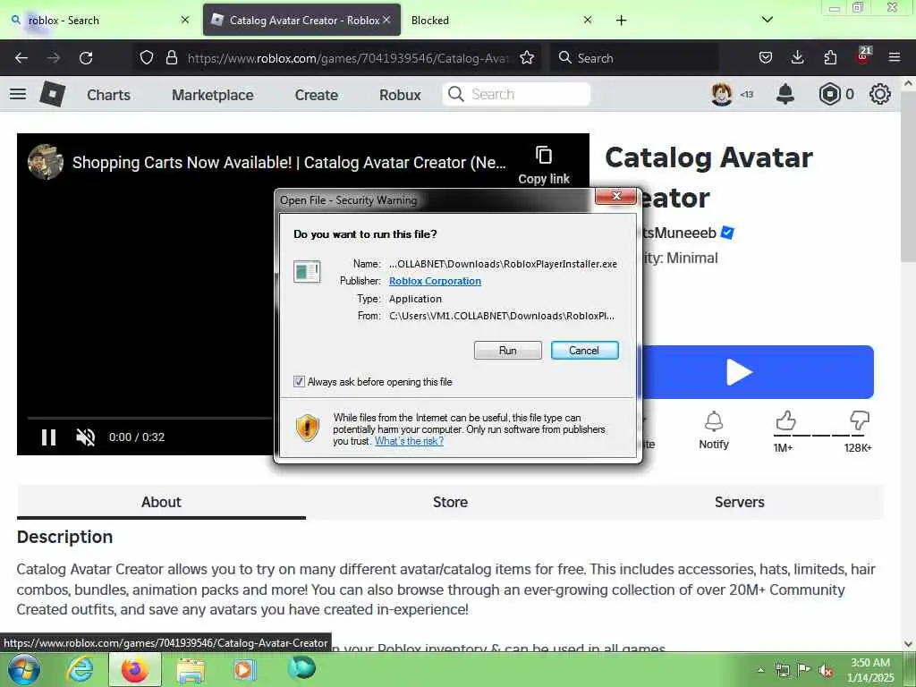Click the video channel avatar thumbnail
The width and height of the screenshot is (916, 687).
pos(46,162)
